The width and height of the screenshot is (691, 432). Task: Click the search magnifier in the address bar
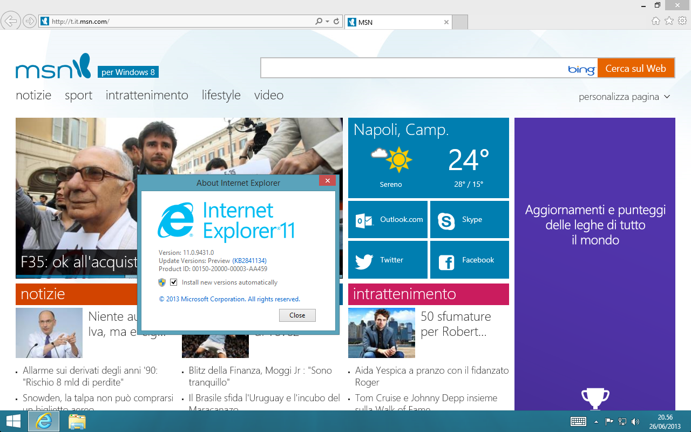pos(319,22)
